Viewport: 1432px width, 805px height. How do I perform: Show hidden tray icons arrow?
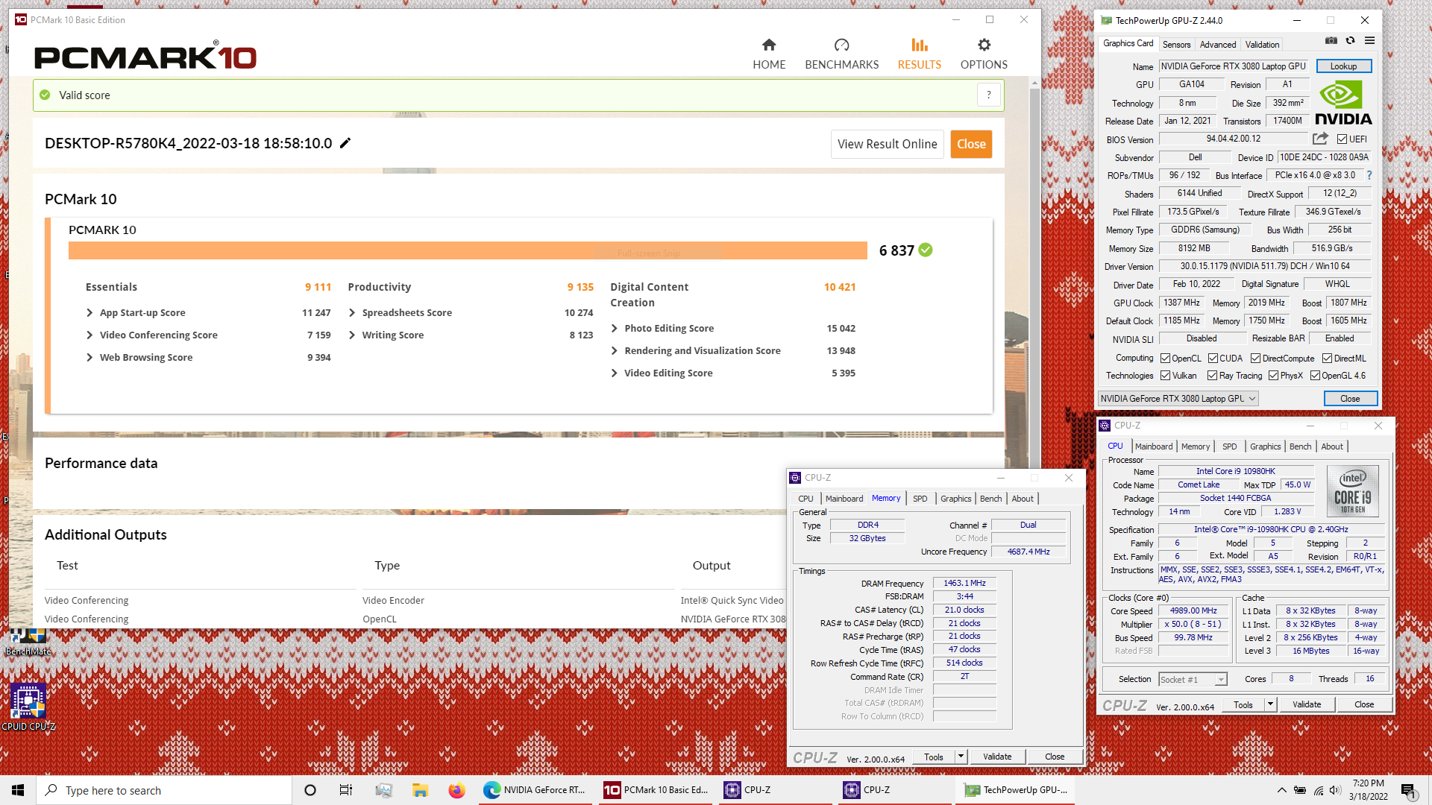pyautogui.click(x=1281, y=790)
